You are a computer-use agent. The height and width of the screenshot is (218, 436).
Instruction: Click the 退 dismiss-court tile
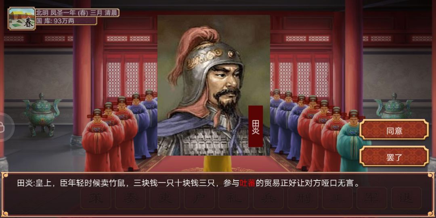point(406,198)
